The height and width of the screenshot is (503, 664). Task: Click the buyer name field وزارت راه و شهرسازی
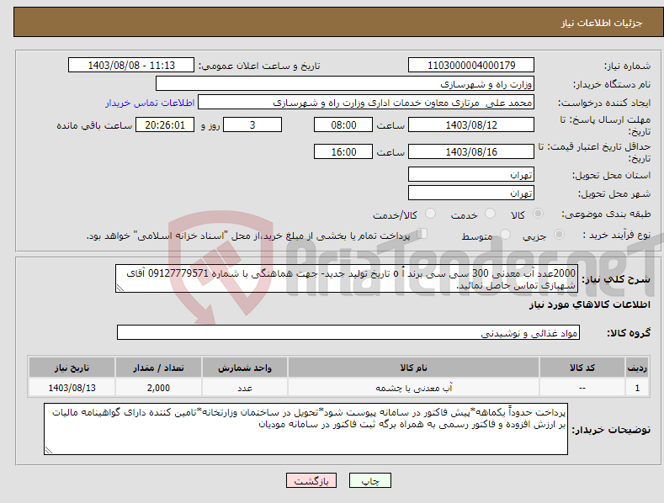coord(345,83)
